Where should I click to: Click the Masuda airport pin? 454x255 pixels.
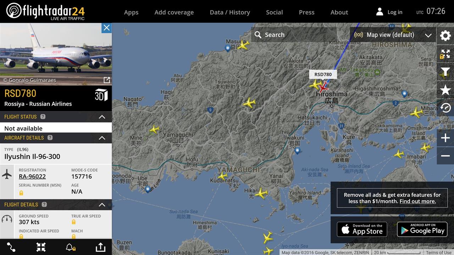(x=228, y=48)
